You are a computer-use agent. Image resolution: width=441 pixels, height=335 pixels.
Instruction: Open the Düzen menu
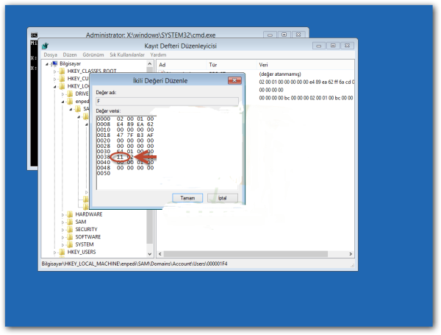click(70, 54)
